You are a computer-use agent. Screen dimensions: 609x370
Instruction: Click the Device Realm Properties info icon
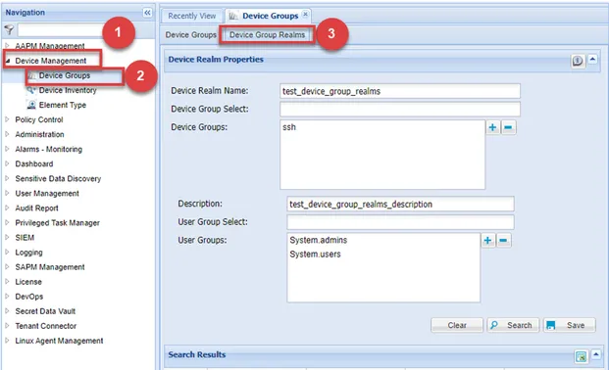pyautogui.click(x=578, y=61)
